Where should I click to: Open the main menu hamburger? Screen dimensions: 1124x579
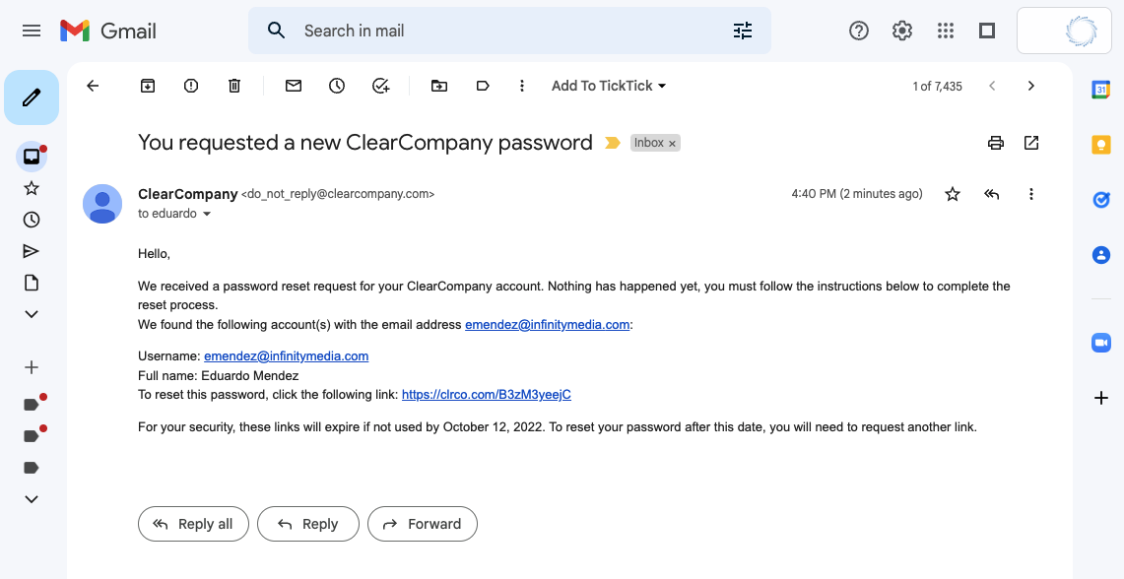click(32, 31)
